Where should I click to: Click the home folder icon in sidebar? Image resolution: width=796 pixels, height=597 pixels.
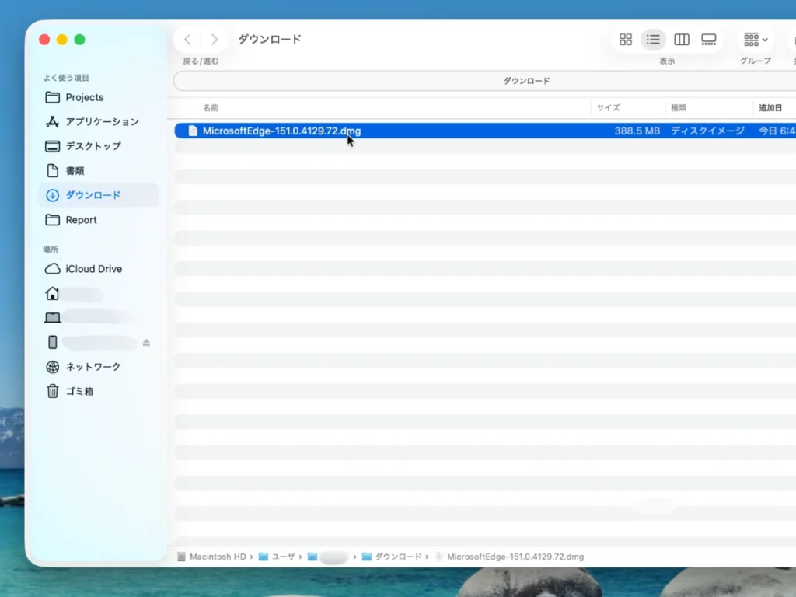pyautogui.click(x=52, y=293)
